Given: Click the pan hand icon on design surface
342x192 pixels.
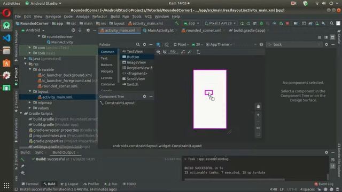Looking at the screenshot, I should pyautogui.click(x=258, y=107).
